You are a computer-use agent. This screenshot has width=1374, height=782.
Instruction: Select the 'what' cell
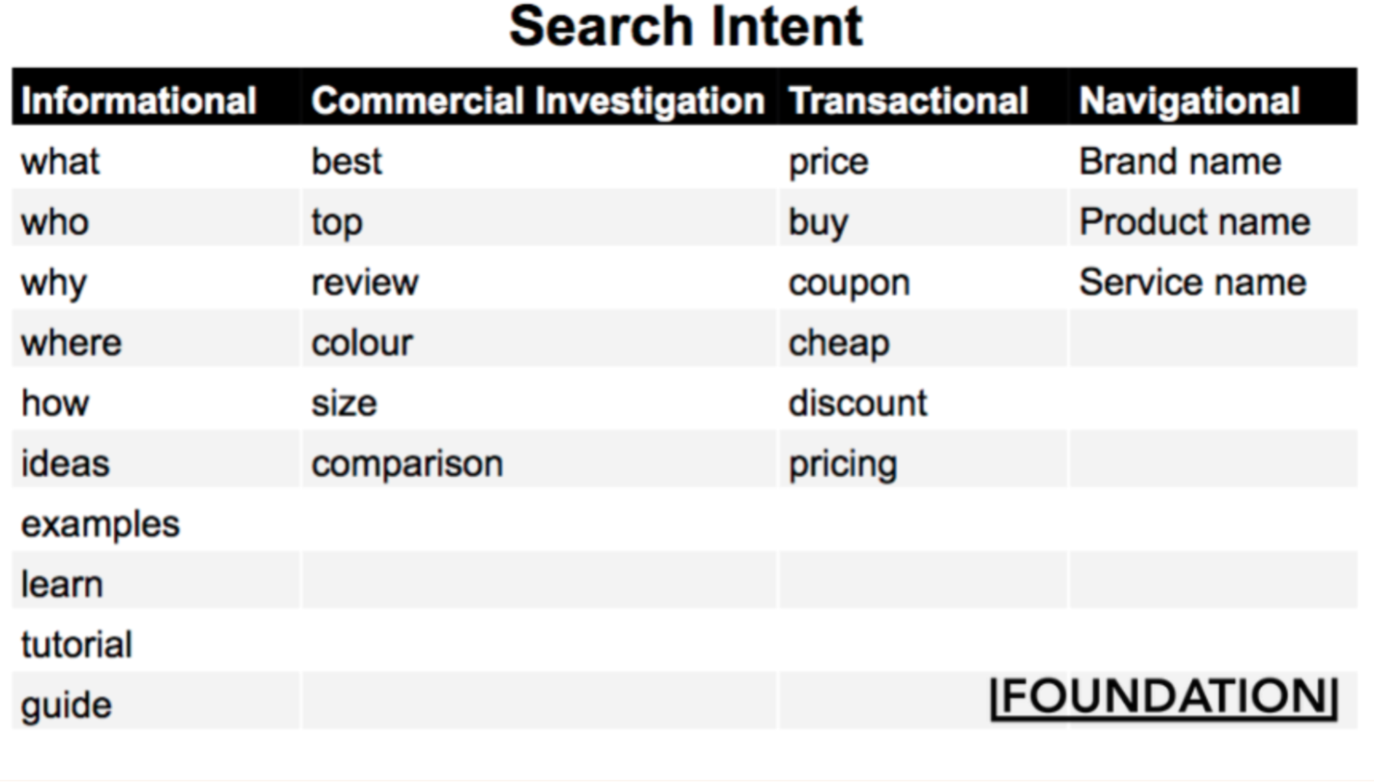[x=60, y=162]
